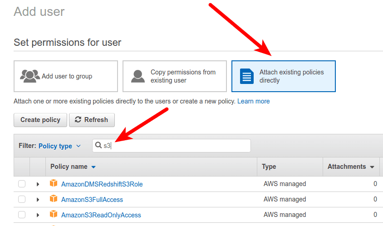This screenshot has width=383, height=226.
Task: Click the orange box icon beside AmazonDMSRedshiftS3Role
Action: pos(54,183)
